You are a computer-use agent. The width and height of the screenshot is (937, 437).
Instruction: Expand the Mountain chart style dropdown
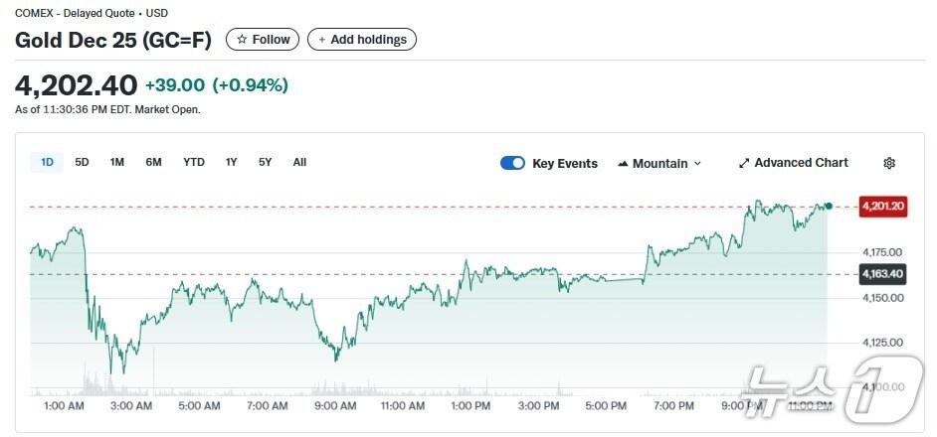[x=696, y=163]
